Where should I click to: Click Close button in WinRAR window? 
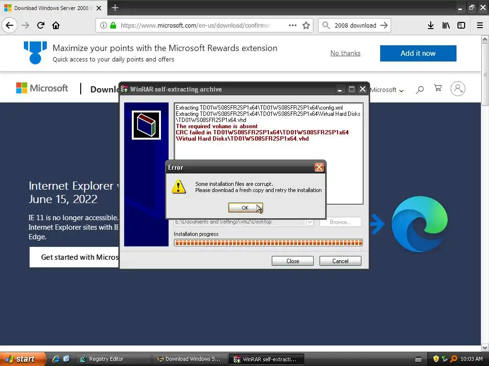pos(293,261)
